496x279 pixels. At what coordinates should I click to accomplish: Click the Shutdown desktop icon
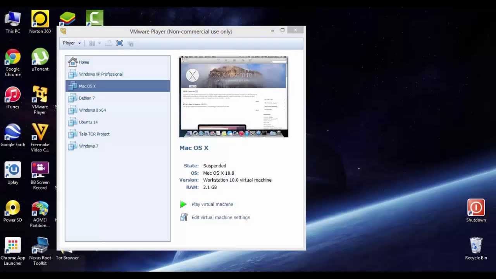pos(476,211)
